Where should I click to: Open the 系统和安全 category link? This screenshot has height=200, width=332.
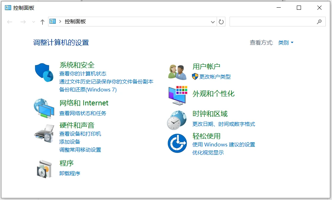click(77, 65)
